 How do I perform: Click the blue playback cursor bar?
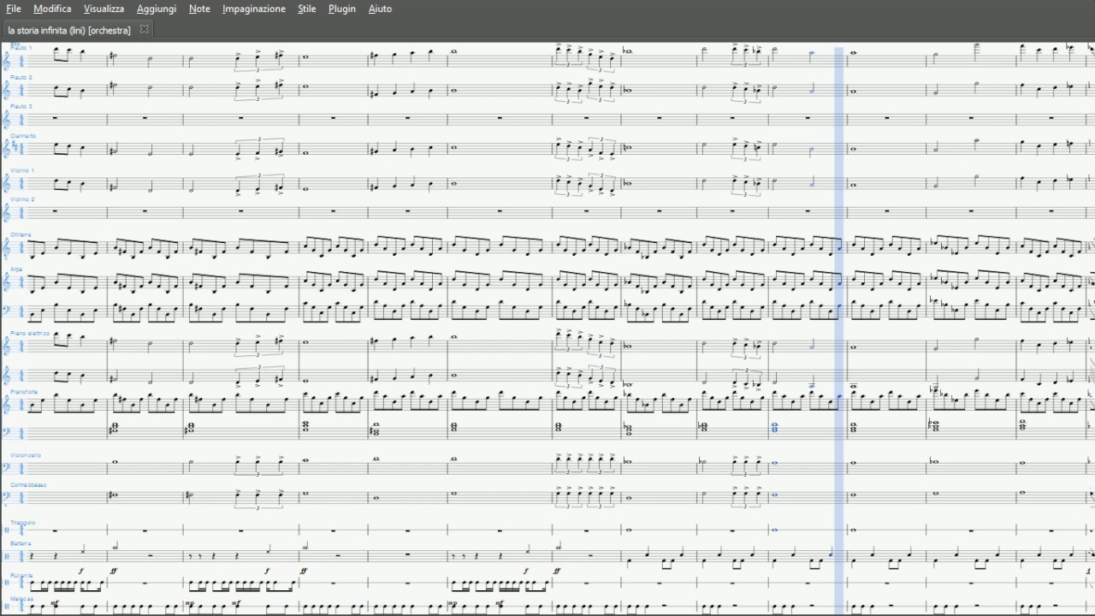[839, 329]
